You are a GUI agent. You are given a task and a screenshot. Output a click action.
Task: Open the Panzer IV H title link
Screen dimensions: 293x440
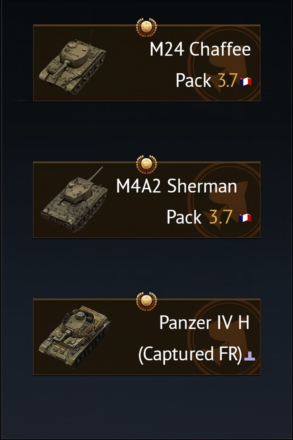pos(204,323)
